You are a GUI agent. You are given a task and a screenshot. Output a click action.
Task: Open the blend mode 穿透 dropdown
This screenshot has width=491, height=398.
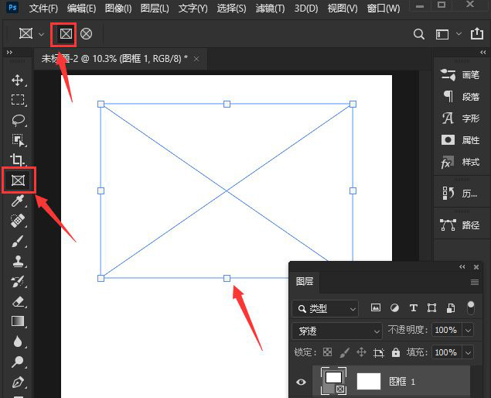(x=337, y=331)
